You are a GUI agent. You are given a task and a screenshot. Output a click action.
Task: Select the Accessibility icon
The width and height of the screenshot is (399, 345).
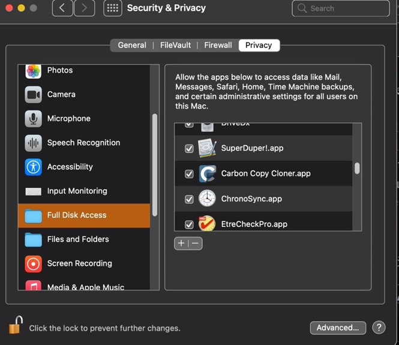[34, 167]
